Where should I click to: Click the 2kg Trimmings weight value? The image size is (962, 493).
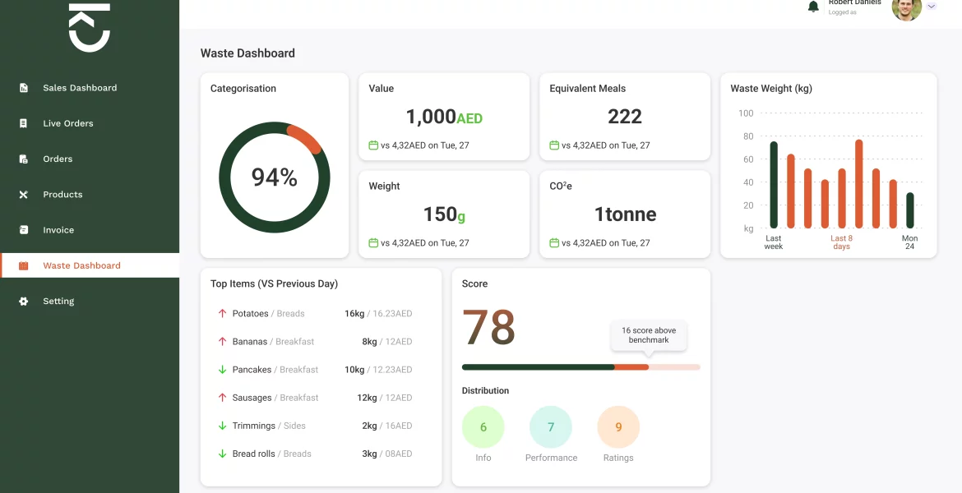369,426
